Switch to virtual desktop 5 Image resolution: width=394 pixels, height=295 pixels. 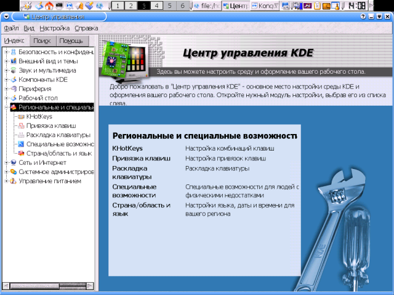170,6
